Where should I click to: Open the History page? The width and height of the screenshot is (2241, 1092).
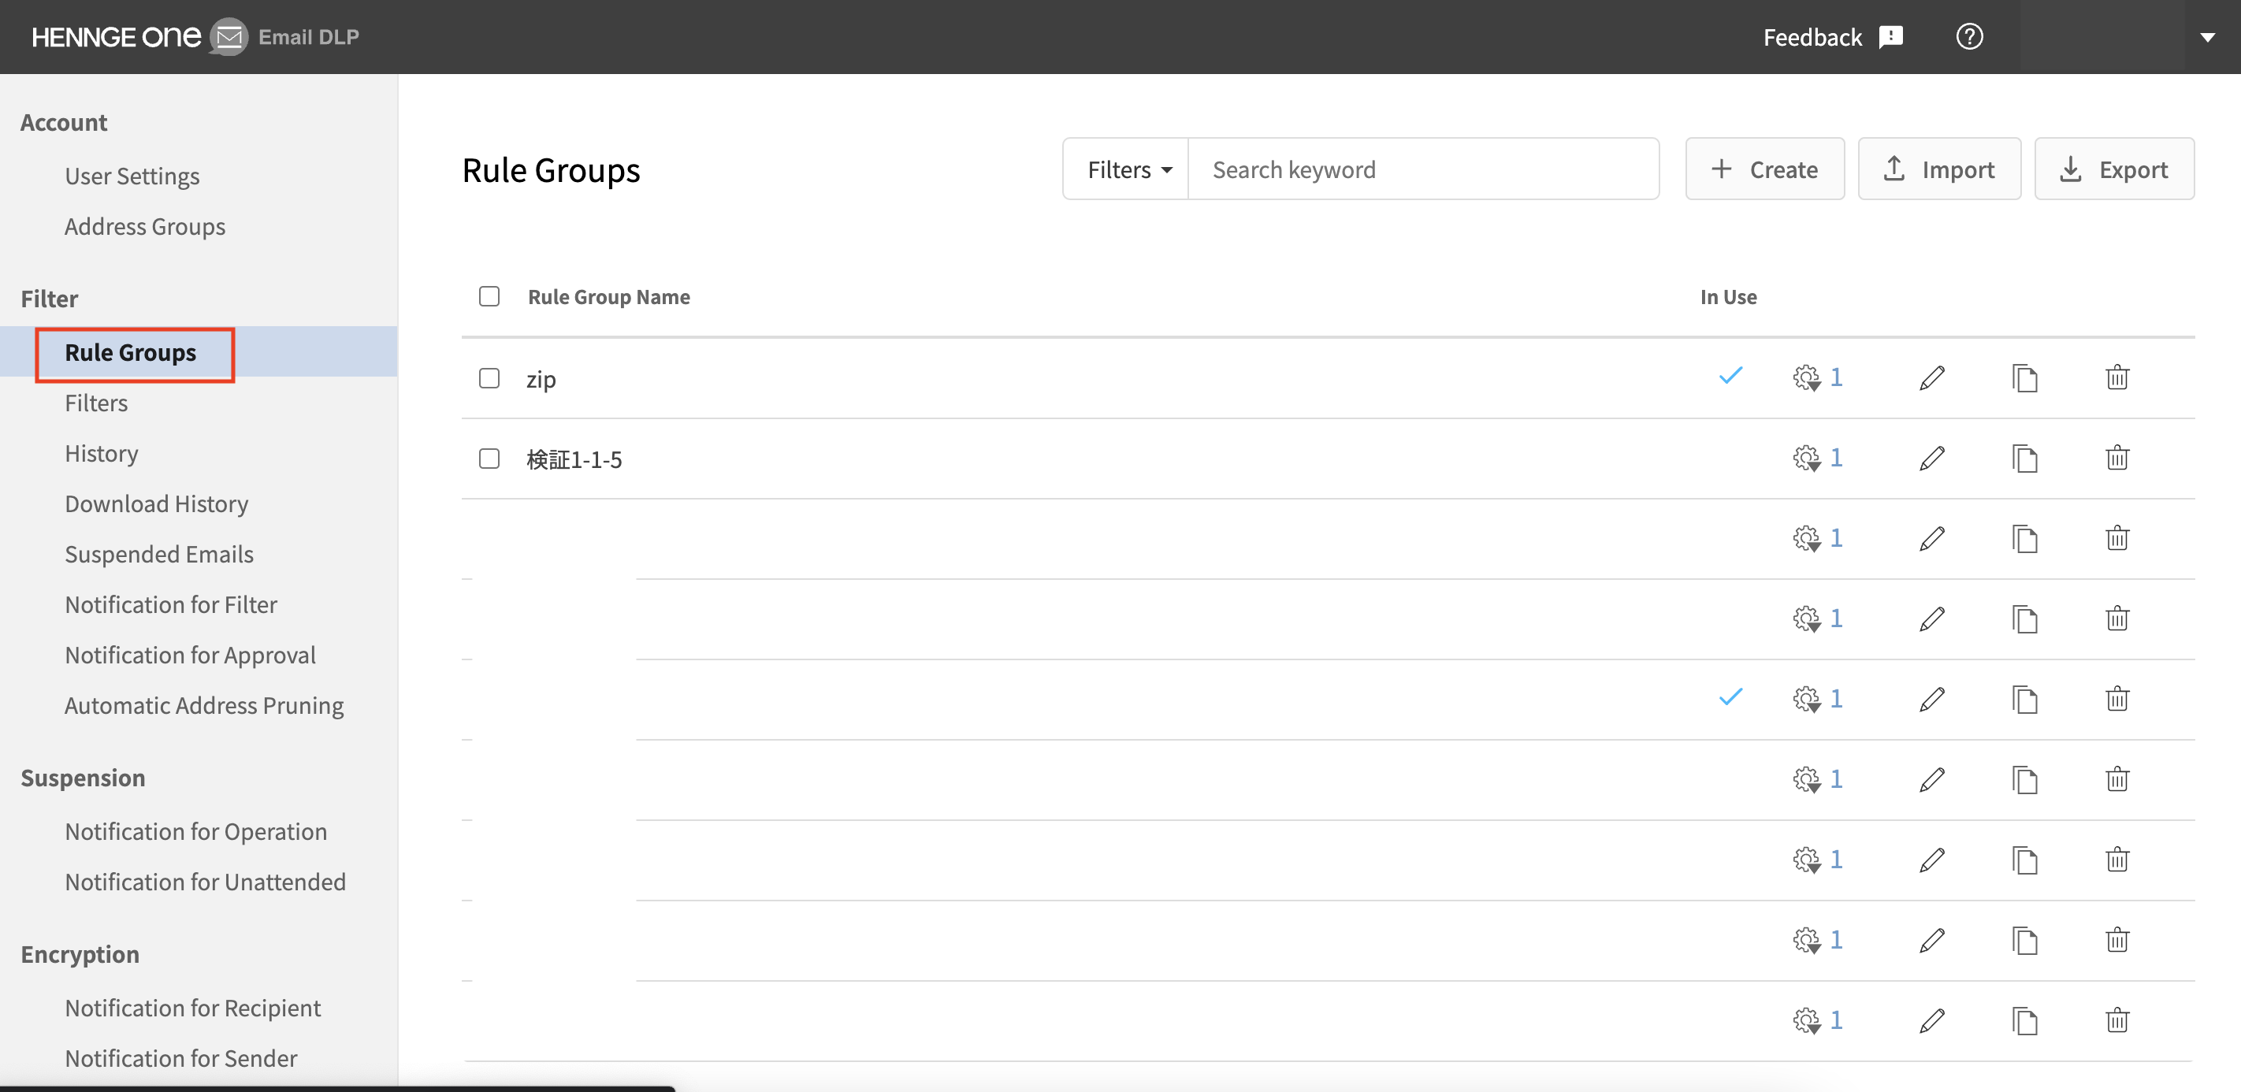[x=101, y=453]
